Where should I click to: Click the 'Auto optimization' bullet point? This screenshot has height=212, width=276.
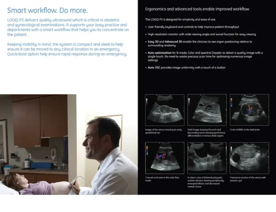point(205,56)
